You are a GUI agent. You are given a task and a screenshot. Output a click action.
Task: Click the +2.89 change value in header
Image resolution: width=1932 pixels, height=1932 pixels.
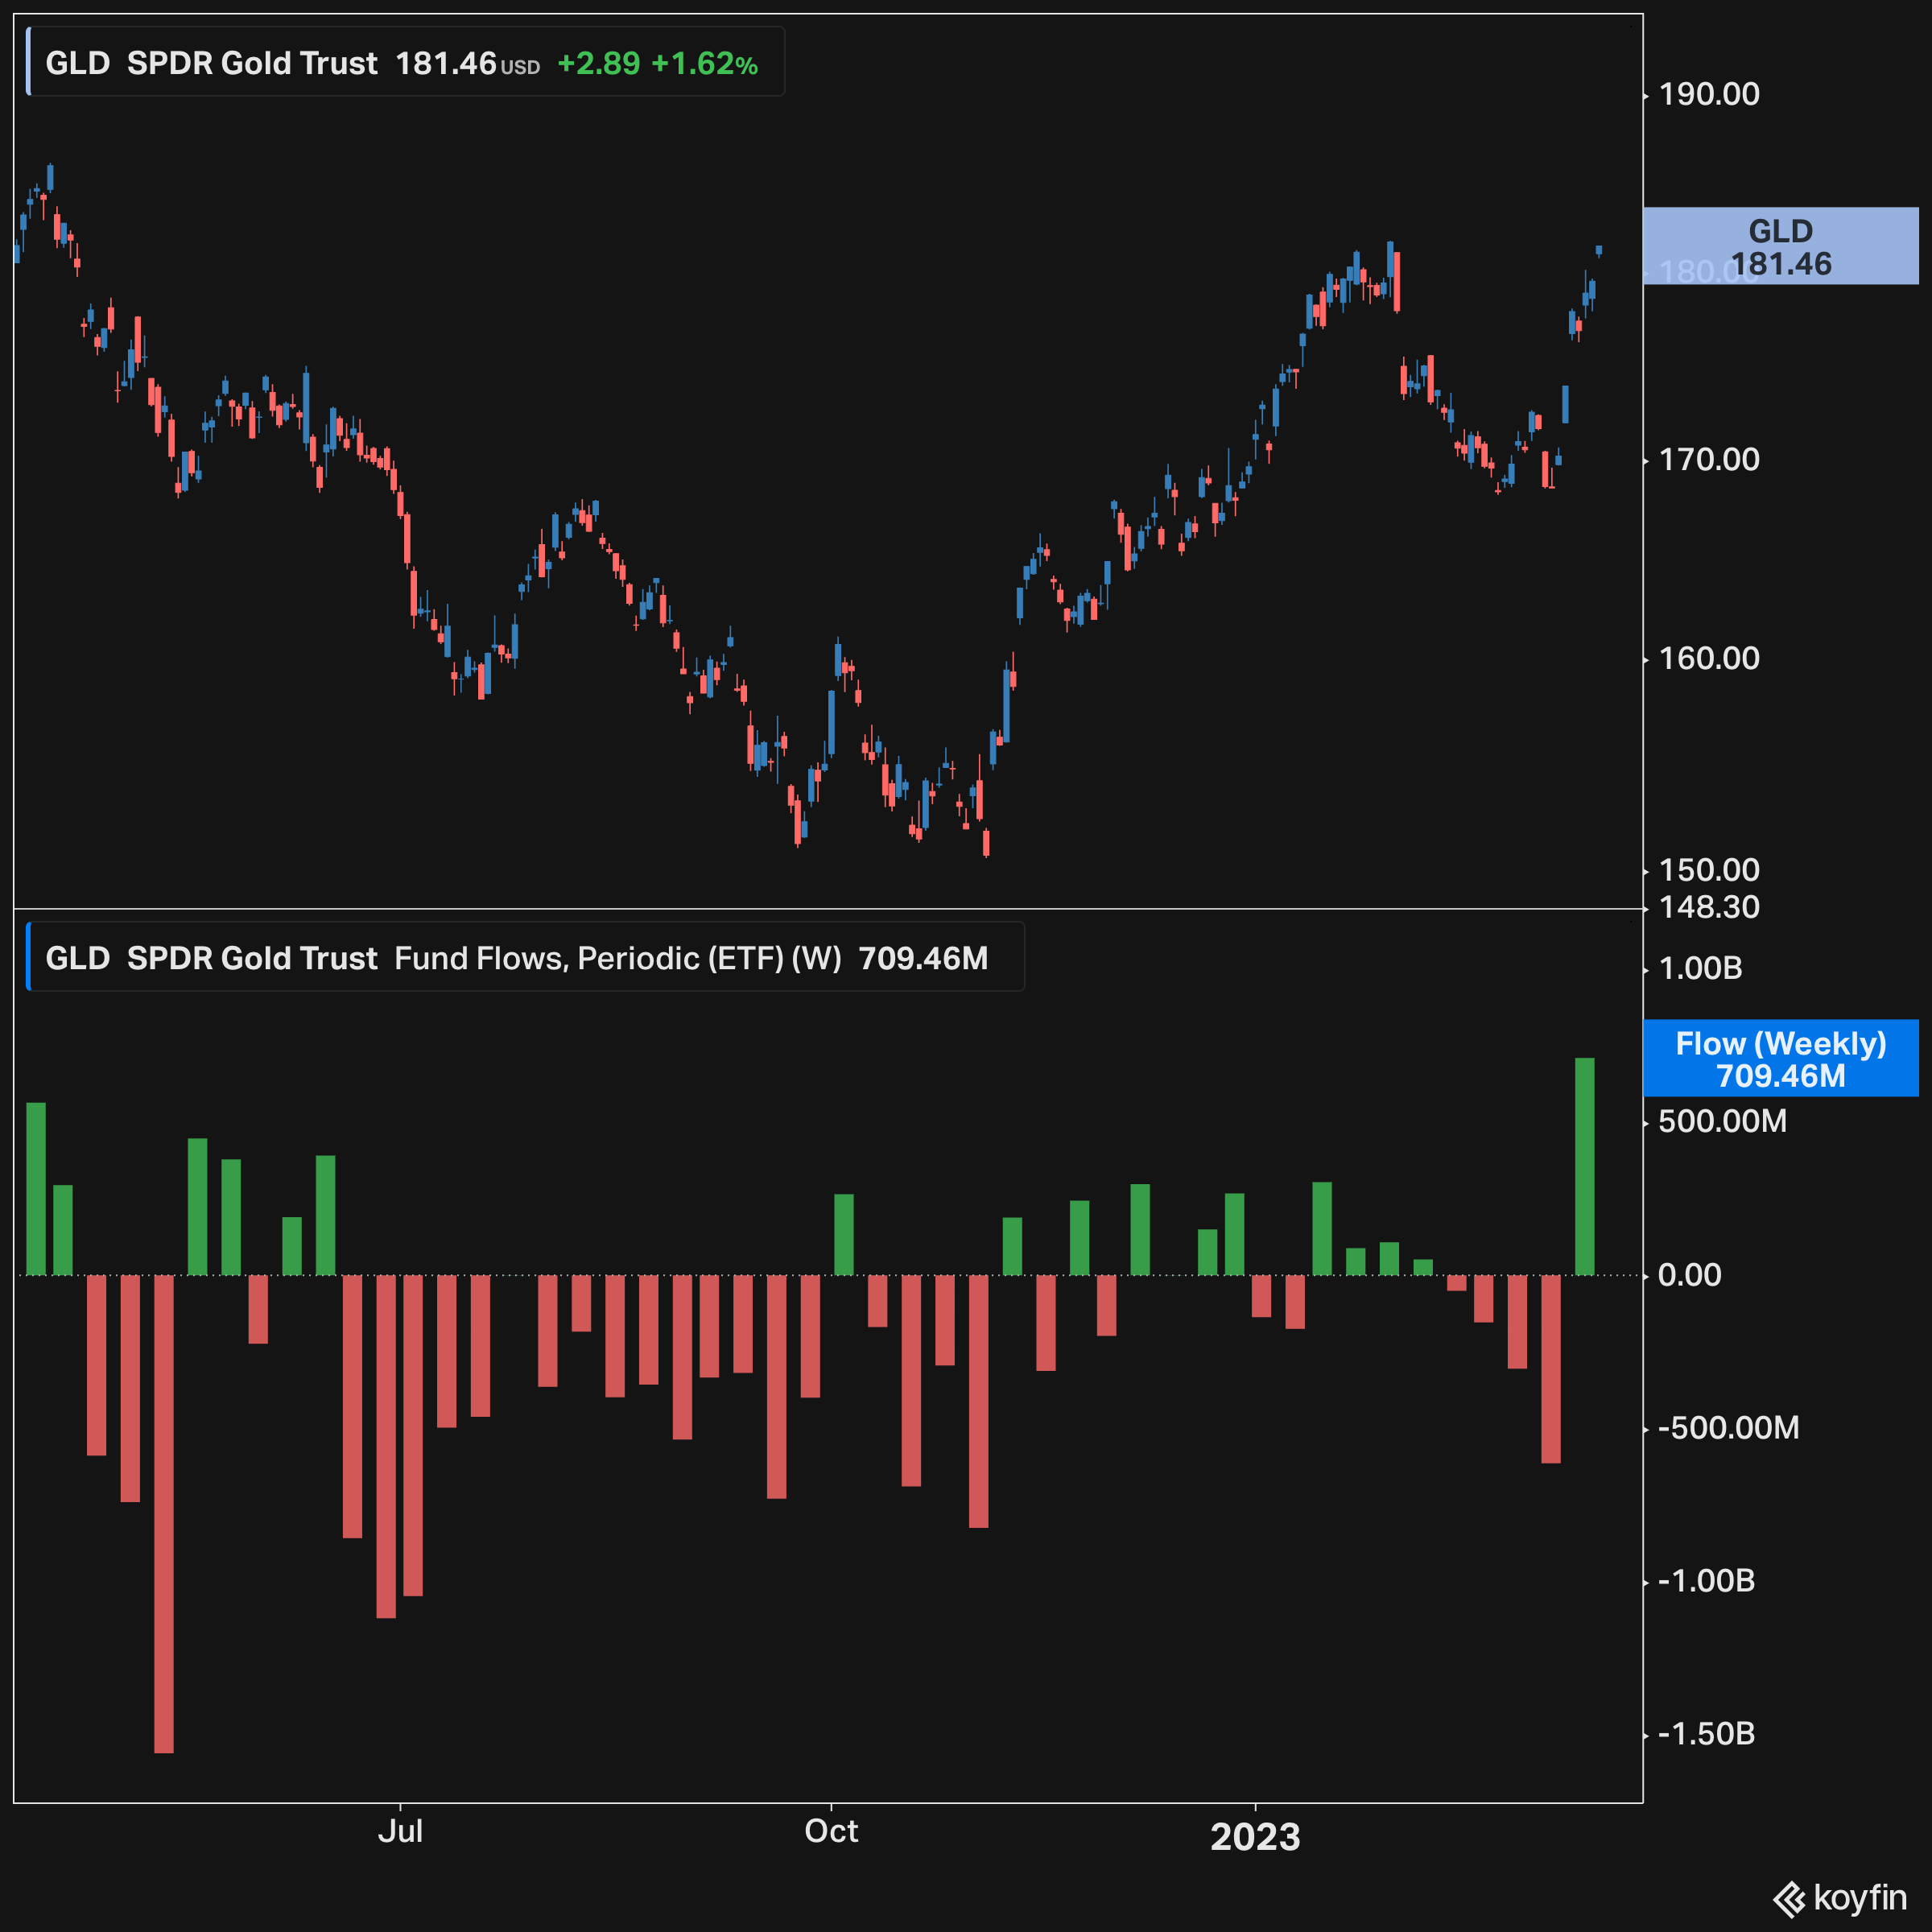click(x=598, y=64)
